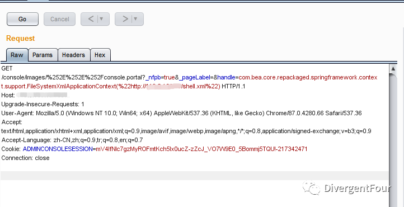This screenshot has width=404, height=207.
Task: Open the history dropdown beside the < arrow
Action: (x=101, y=19)
